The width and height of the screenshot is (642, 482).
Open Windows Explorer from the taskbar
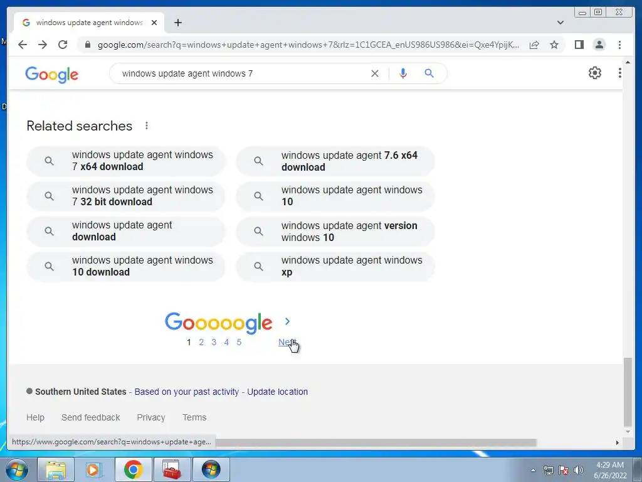coord(56,469)
